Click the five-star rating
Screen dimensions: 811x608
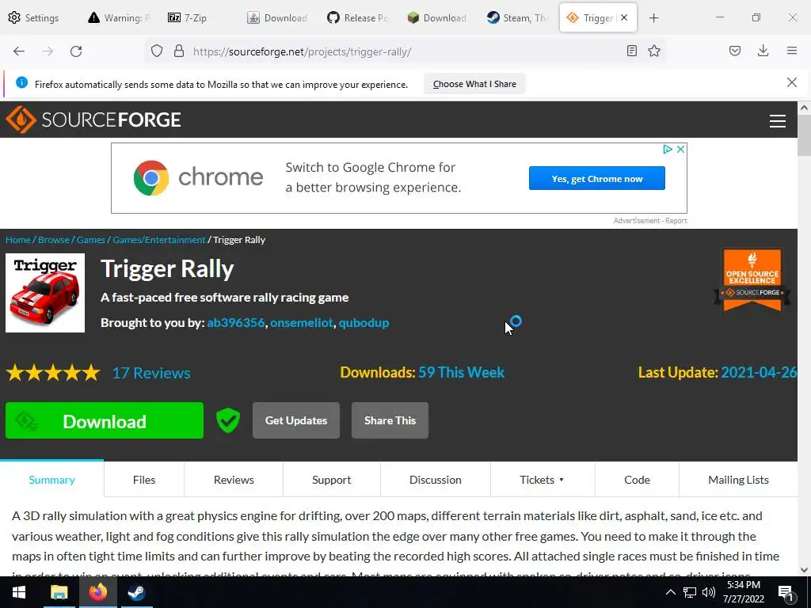[53, 373]
